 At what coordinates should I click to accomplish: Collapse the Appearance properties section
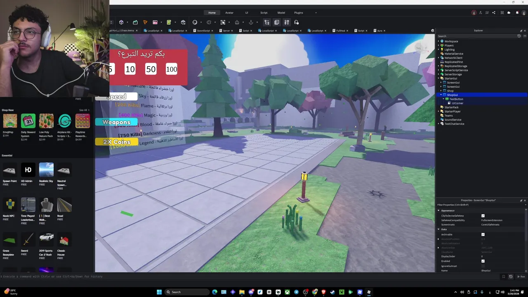click(x=438, y=210)
